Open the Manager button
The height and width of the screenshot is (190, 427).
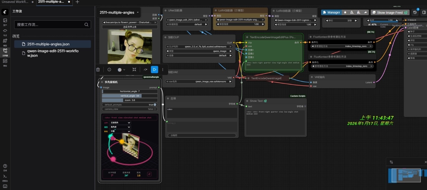(331, 12)
